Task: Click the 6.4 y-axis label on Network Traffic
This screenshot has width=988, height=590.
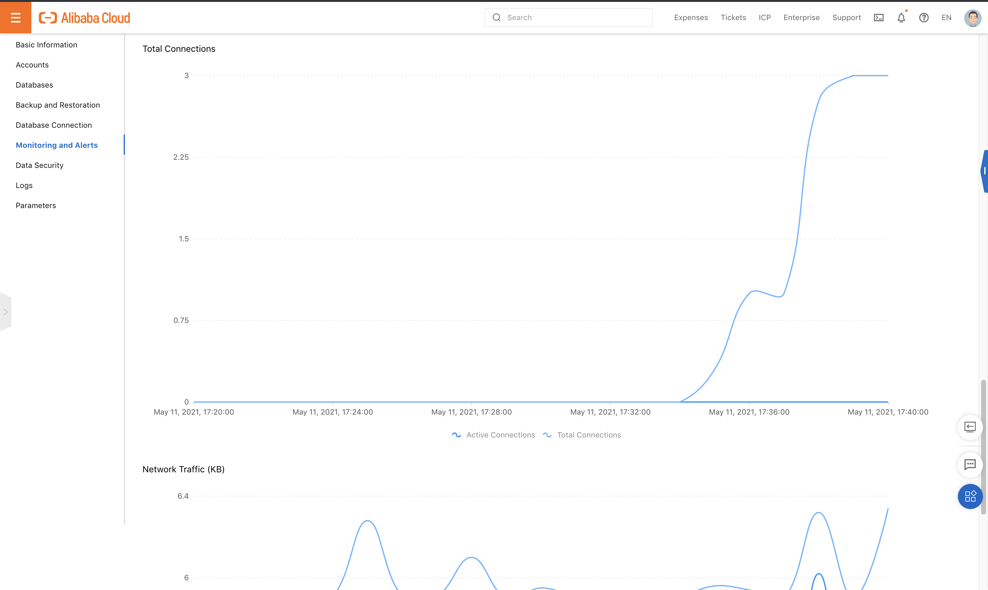Action: [x=183, y=496]
